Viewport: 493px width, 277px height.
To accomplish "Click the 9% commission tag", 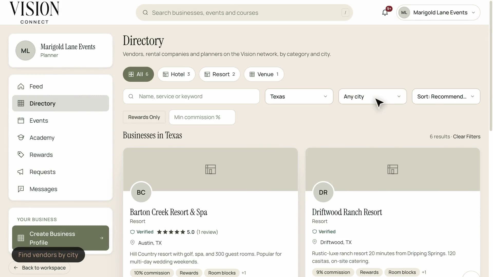I will point(333,272).
